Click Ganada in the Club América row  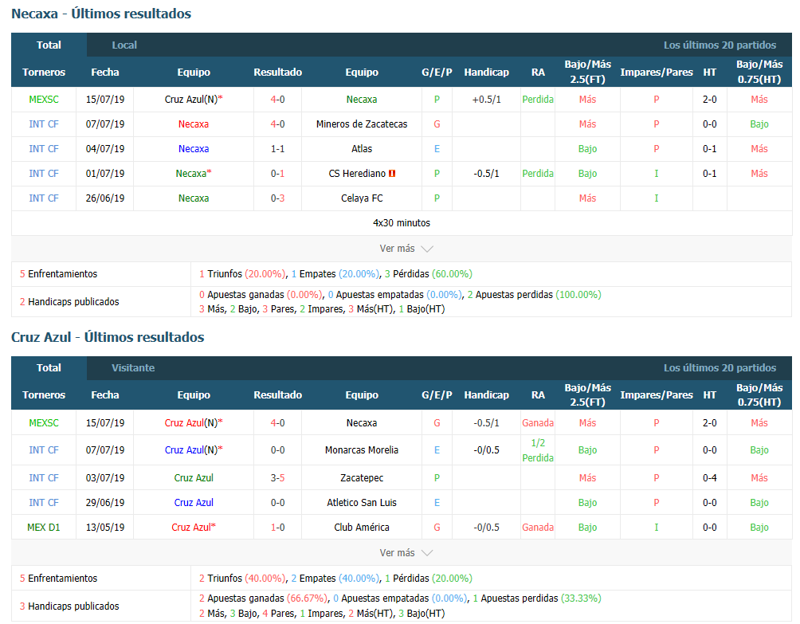(x=538, y=527)
